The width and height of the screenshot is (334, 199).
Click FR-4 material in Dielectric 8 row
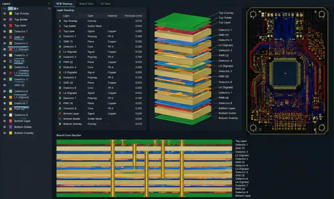111,108
